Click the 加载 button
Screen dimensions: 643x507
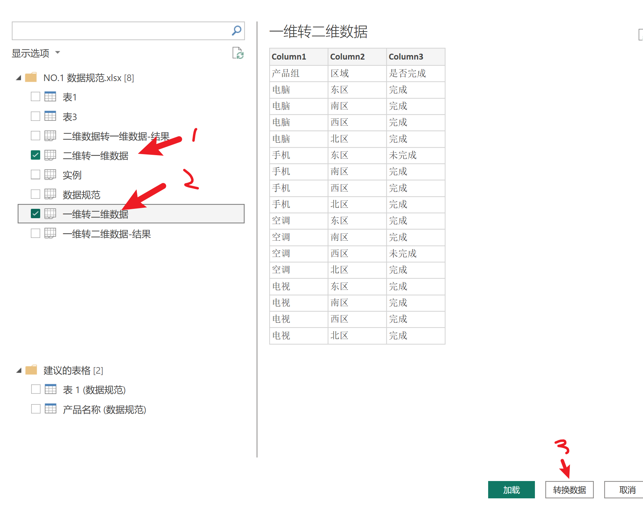tap(511, 490)
